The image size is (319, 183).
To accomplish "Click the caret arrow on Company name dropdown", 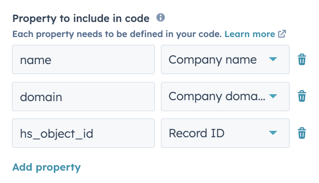I will point(273,59).
